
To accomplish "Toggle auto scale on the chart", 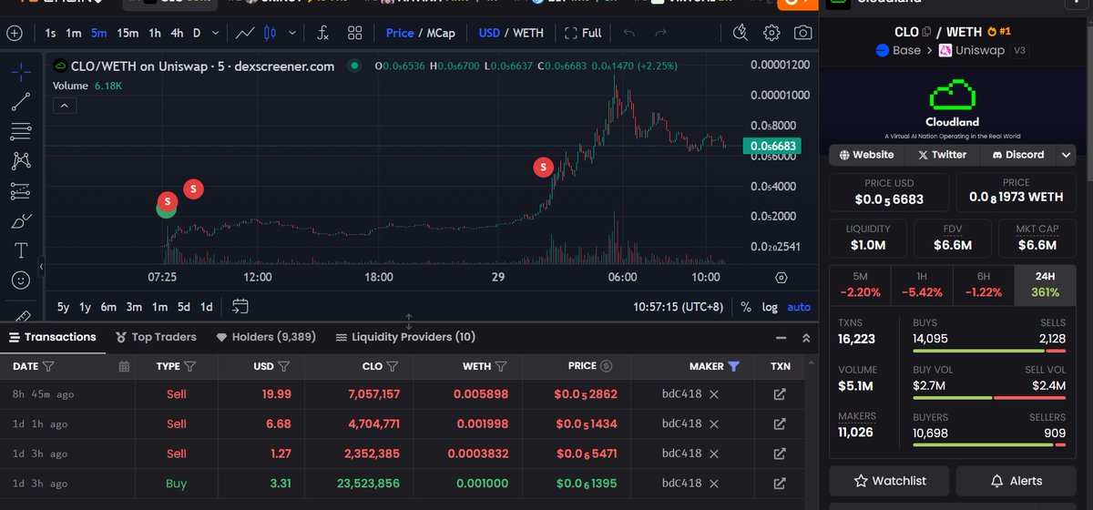I will (799, 307).
